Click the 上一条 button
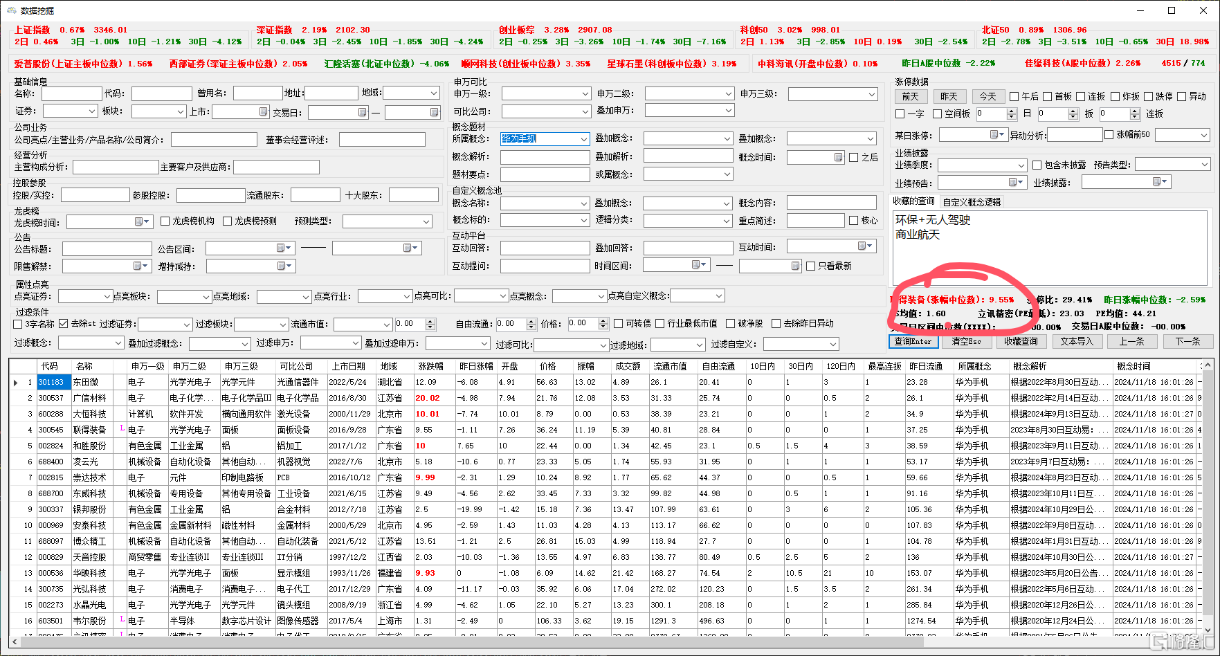Viewport: 1220px width, 656px height. point(1131,341)
